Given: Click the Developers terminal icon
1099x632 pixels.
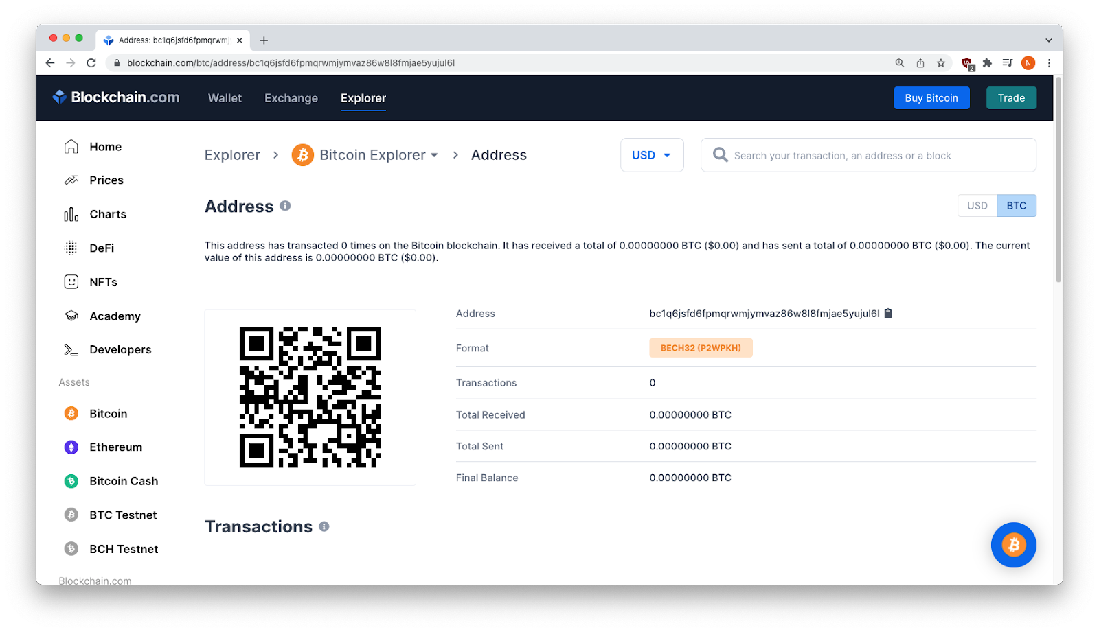Looking at the screenshot, I should [x=71, y=349].
